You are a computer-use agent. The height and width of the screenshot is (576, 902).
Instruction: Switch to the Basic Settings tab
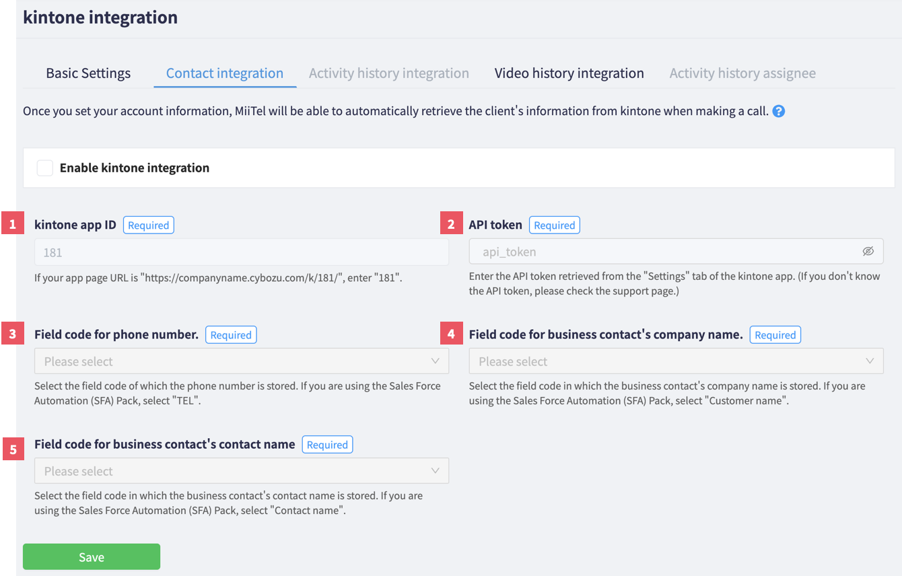[88, 73]
